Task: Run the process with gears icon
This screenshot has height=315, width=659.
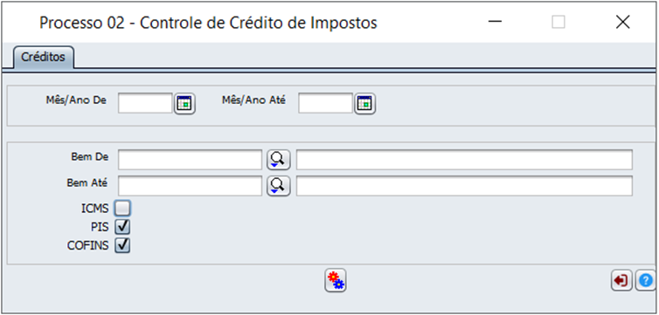Action: click(336, 280)
